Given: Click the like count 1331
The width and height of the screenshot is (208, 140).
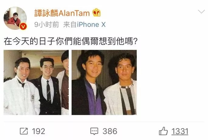Looking at the screenshot, I should tap(180, 131).
